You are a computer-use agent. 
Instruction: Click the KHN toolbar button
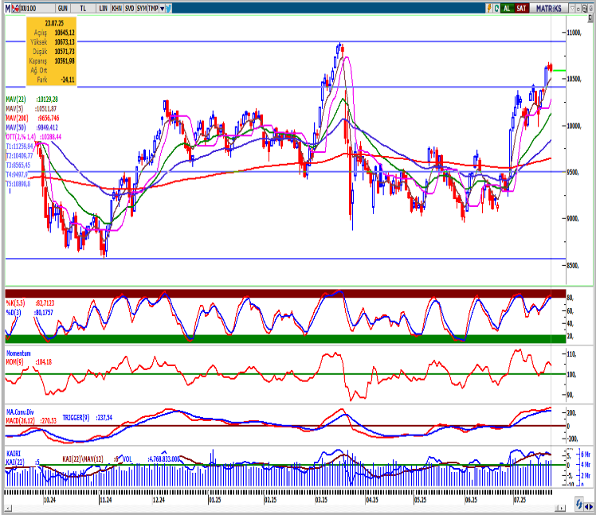click(x=116, y=8)
